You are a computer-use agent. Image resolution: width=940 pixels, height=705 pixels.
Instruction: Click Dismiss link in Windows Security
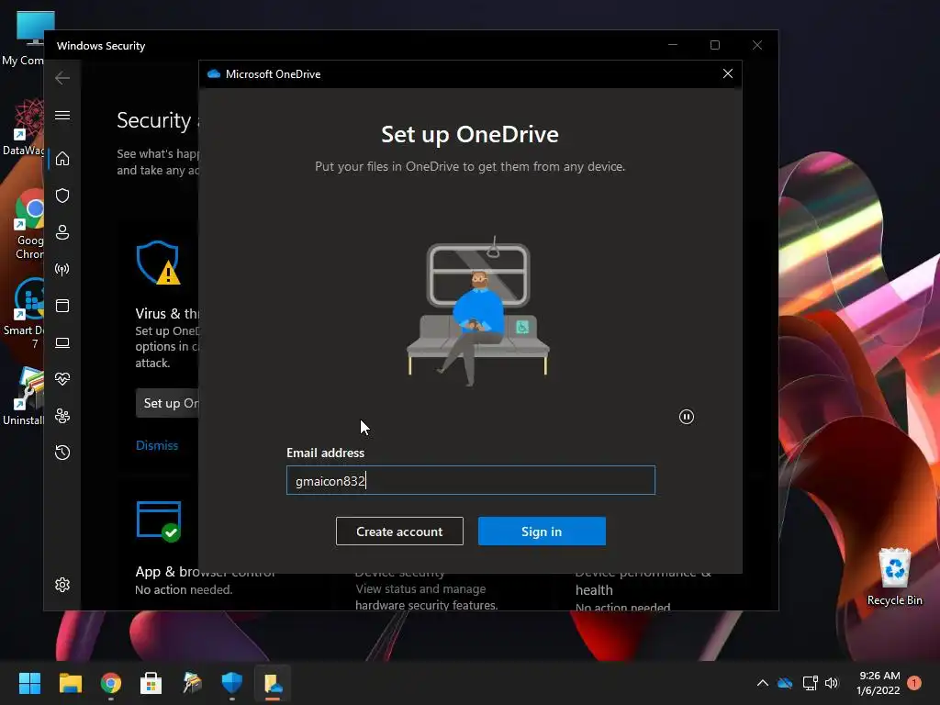(157, 445)
